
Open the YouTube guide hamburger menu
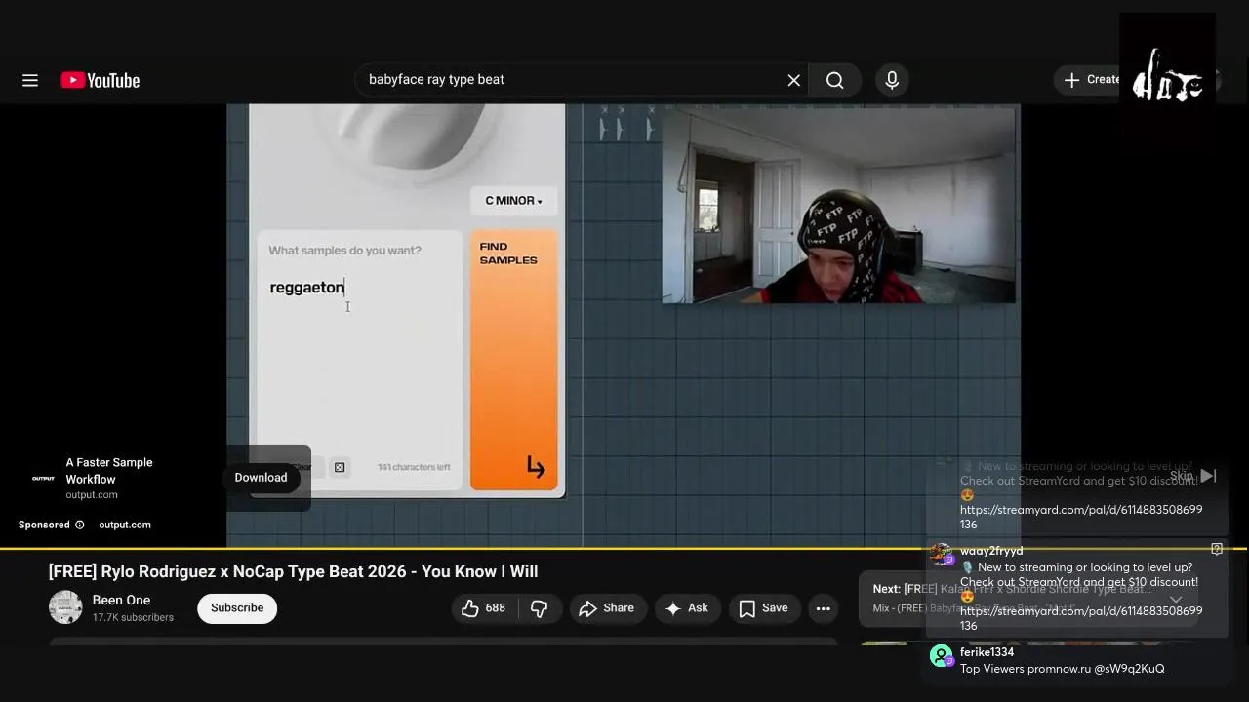pos(30,80)
